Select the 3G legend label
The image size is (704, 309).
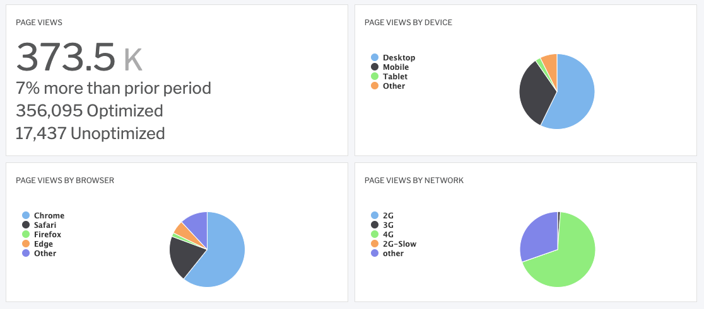pyautogui.click(x=388, y=225)
